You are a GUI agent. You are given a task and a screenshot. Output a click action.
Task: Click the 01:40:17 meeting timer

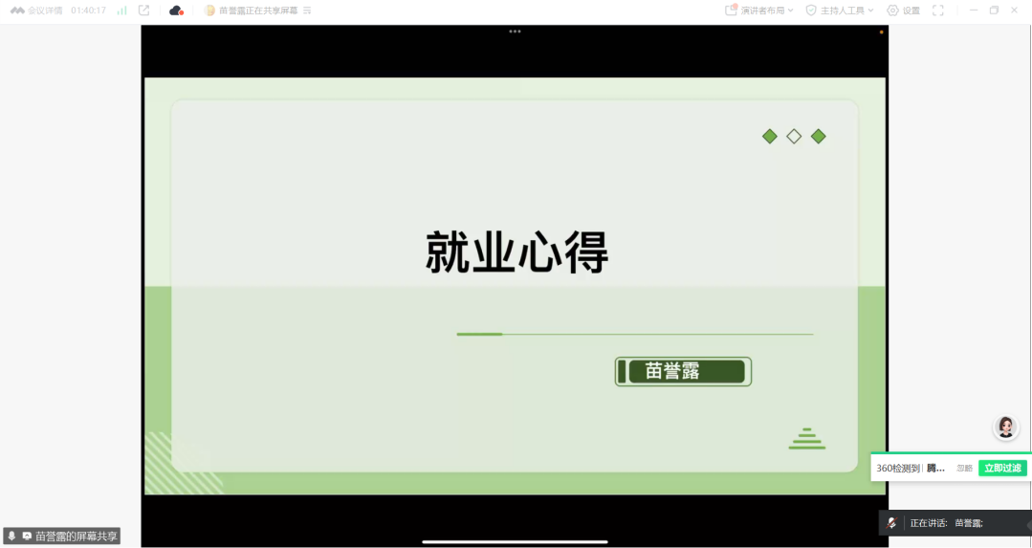point(88,11)
